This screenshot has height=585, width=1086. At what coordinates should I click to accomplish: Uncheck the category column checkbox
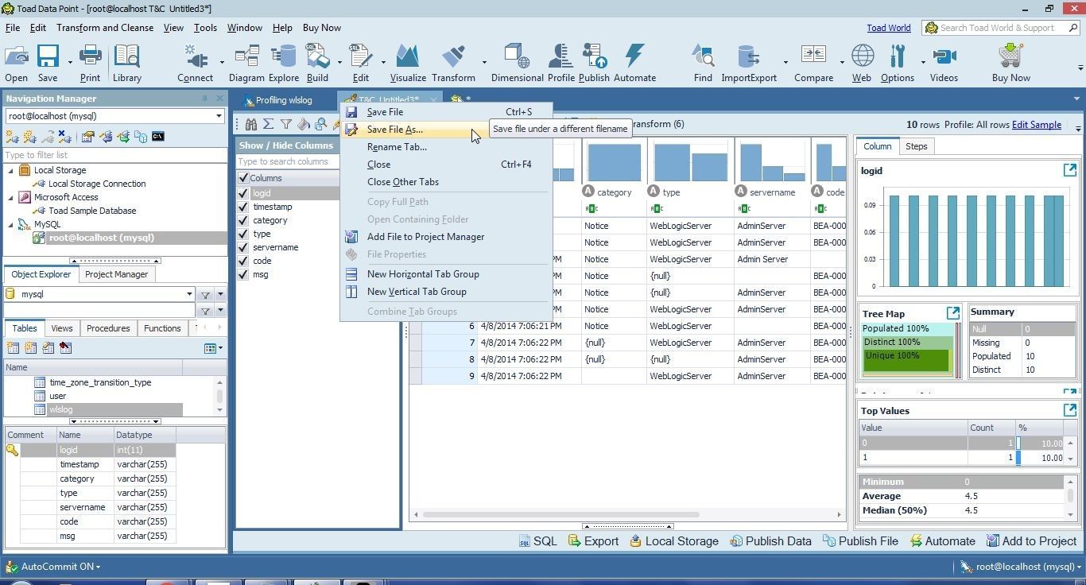(x=243, y=220)
